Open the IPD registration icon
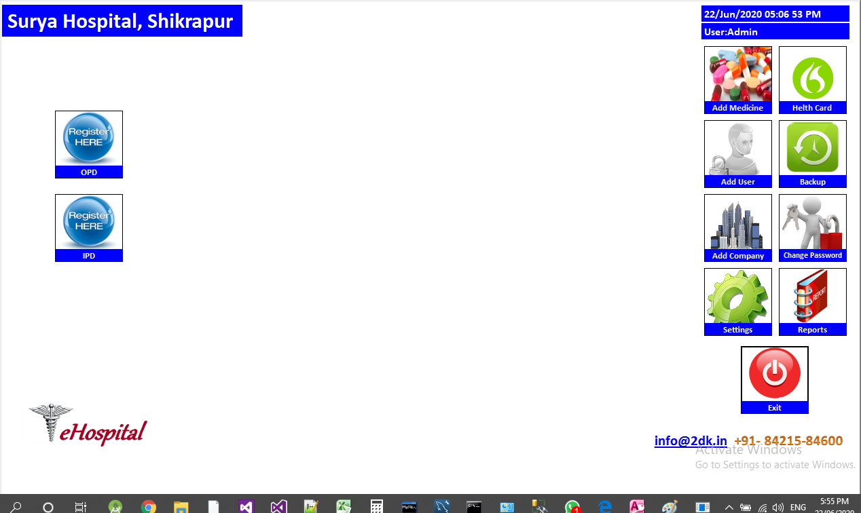Screen dimensions: 861x513 click(x=89, y=223)
